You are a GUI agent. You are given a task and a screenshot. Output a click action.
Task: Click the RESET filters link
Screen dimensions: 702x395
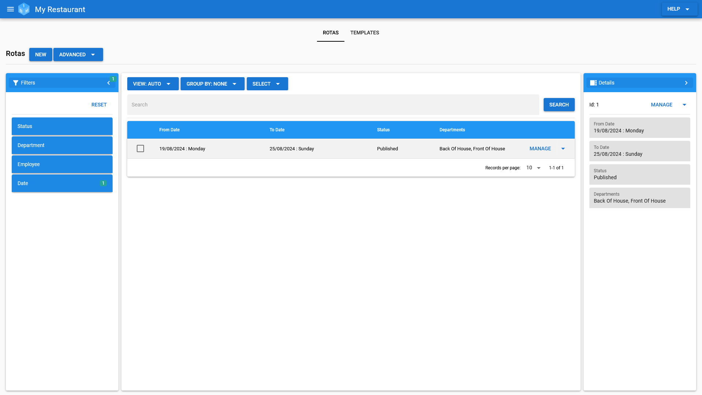[x=99, y=105]
